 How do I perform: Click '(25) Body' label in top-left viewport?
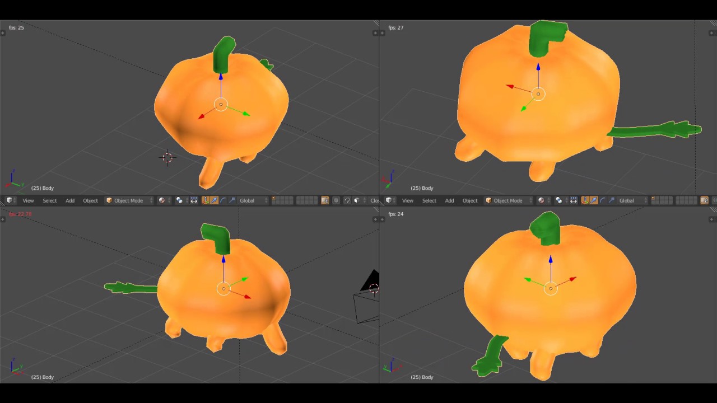pyautogui.click(x=43, y=188)
